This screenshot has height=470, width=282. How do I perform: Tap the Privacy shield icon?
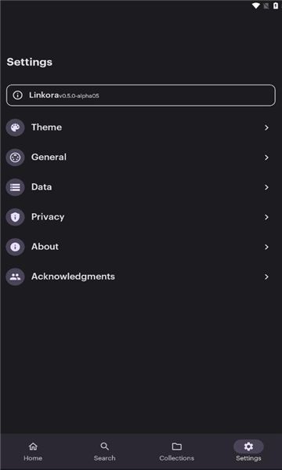15,217
